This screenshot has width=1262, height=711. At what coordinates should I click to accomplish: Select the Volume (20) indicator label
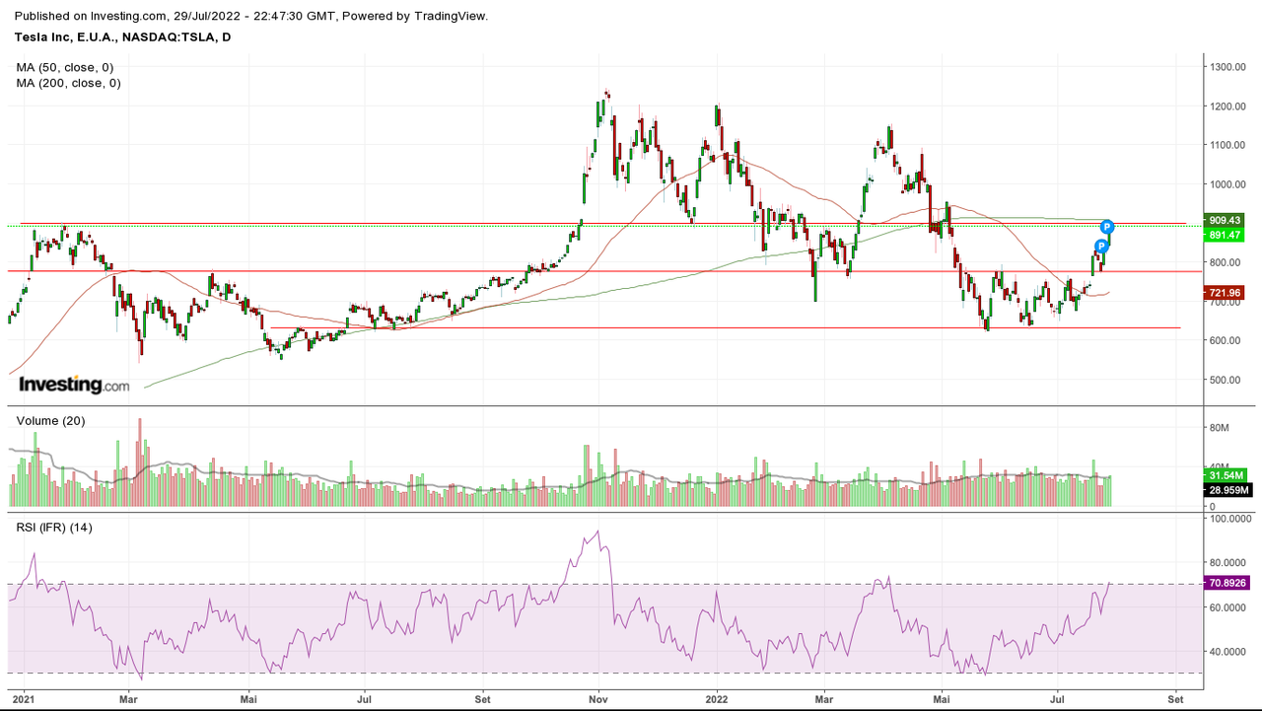(50, 421)
